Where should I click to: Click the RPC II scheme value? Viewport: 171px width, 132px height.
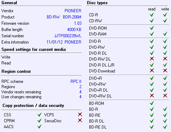pyautogui.click(x=76, y=81)
